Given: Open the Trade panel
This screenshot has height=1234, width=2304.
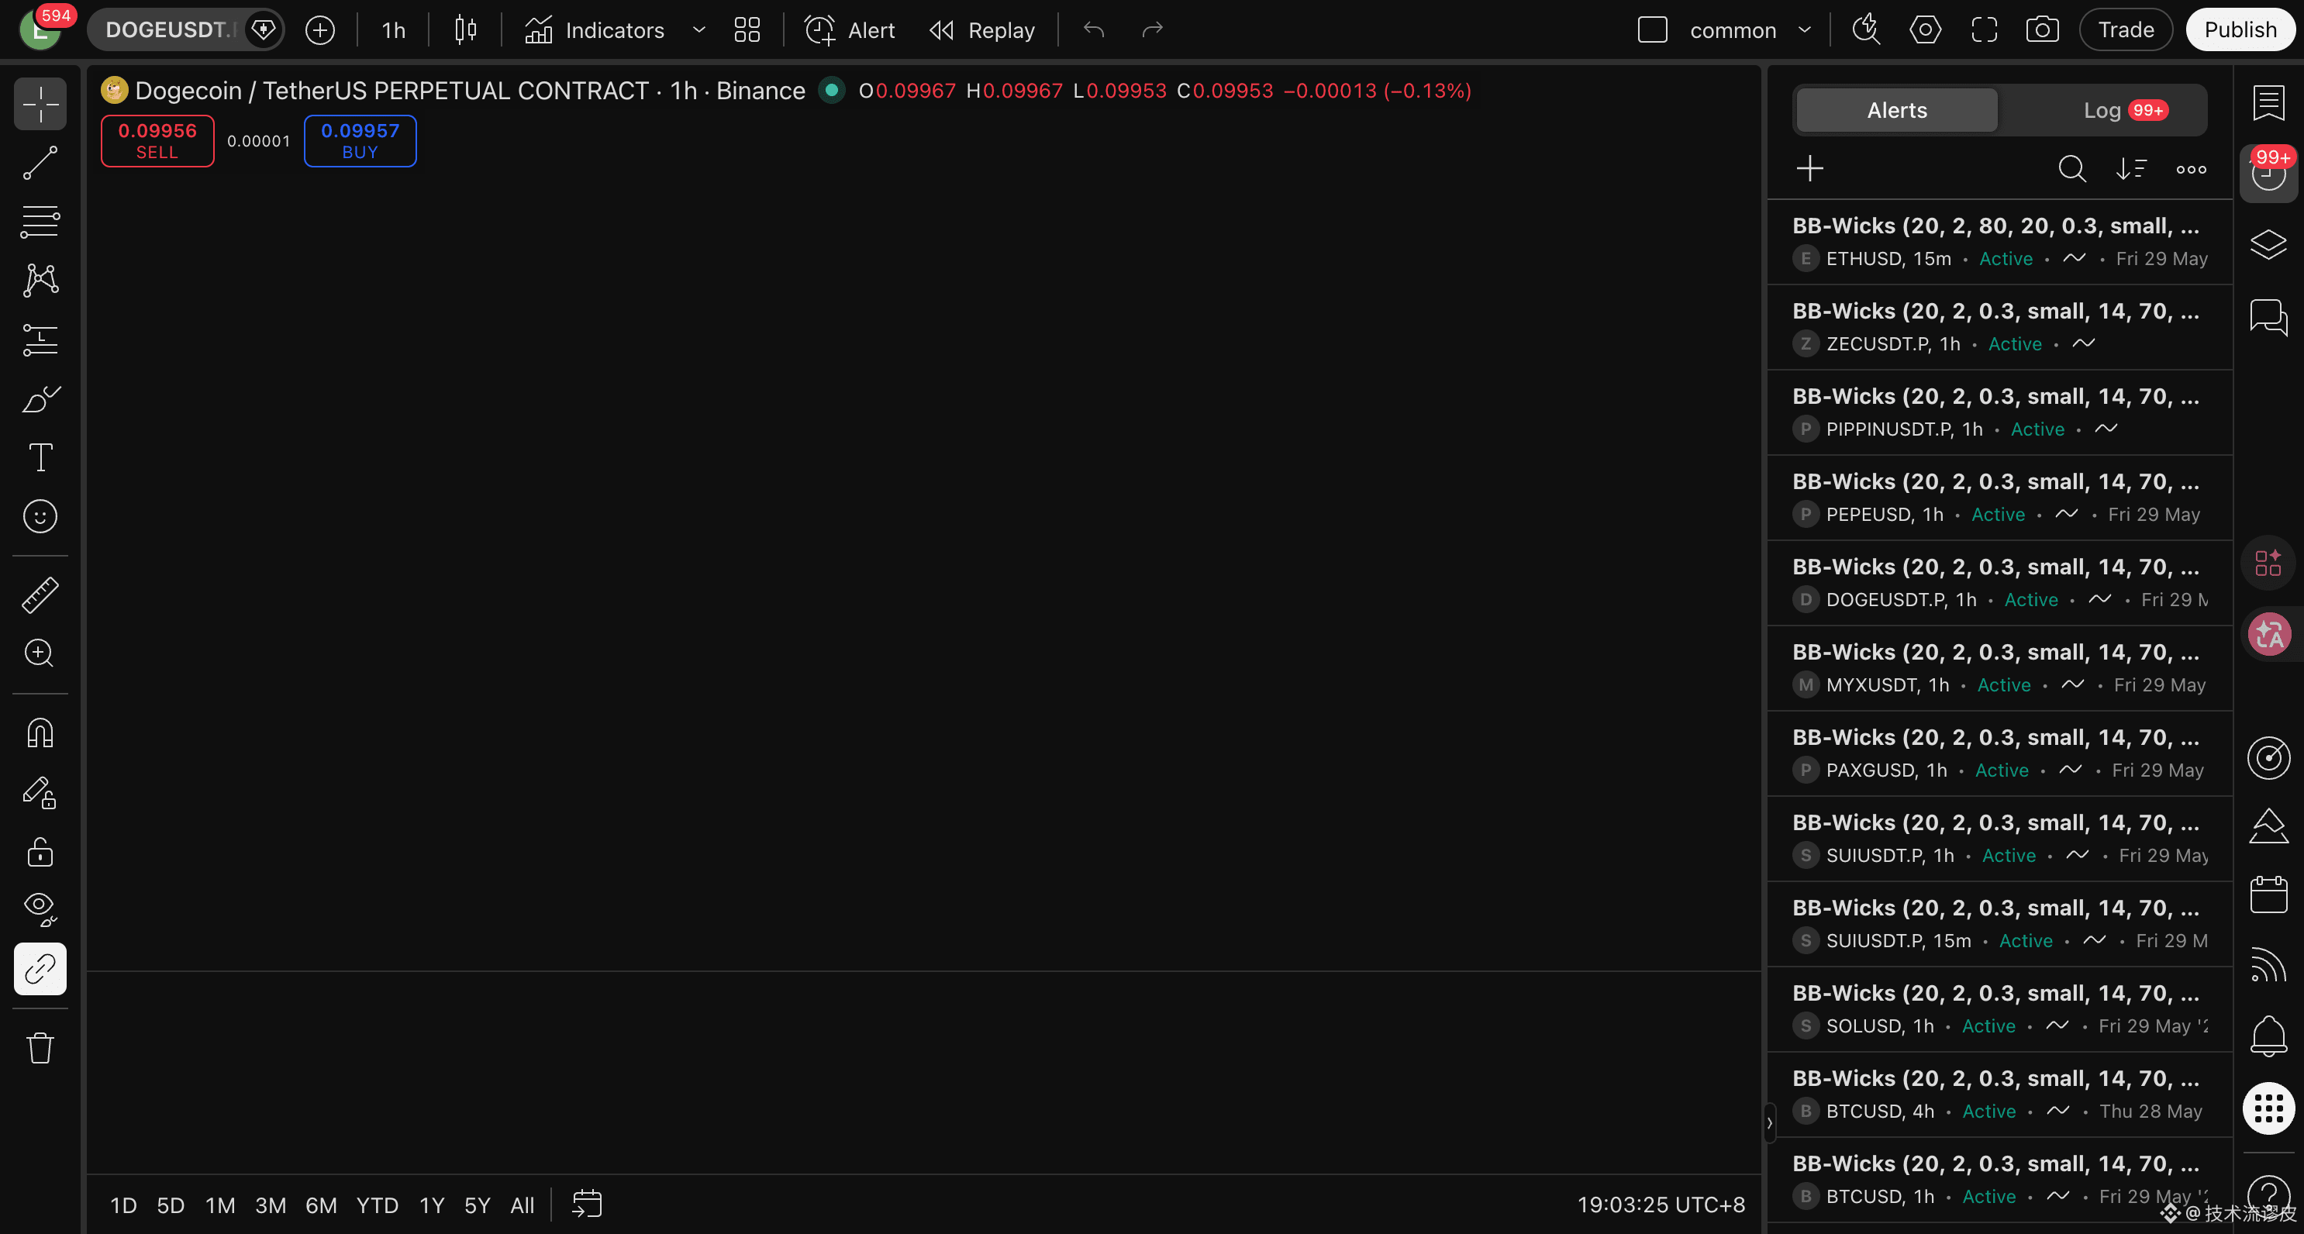Looking at the screenshot, I should point(2126,29).
